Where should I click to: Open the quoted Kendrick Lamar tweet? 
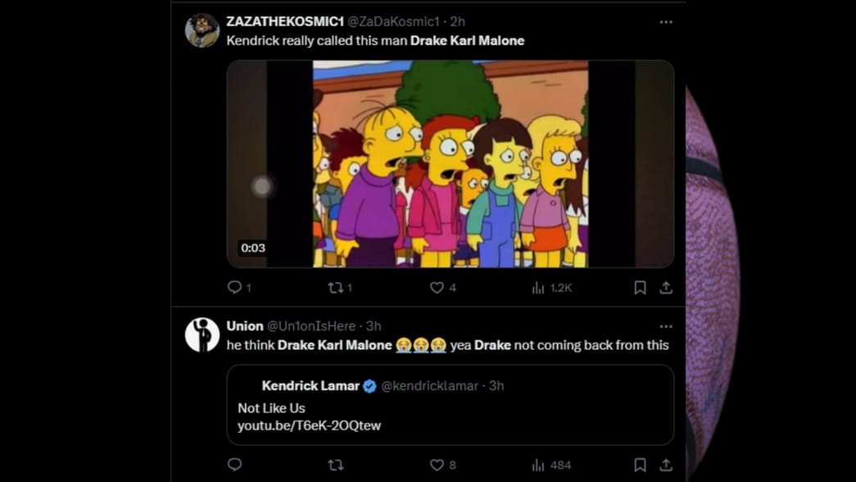[491, 393]
